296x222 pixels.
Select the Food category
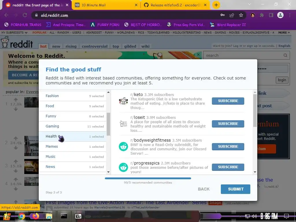point(73,106)
